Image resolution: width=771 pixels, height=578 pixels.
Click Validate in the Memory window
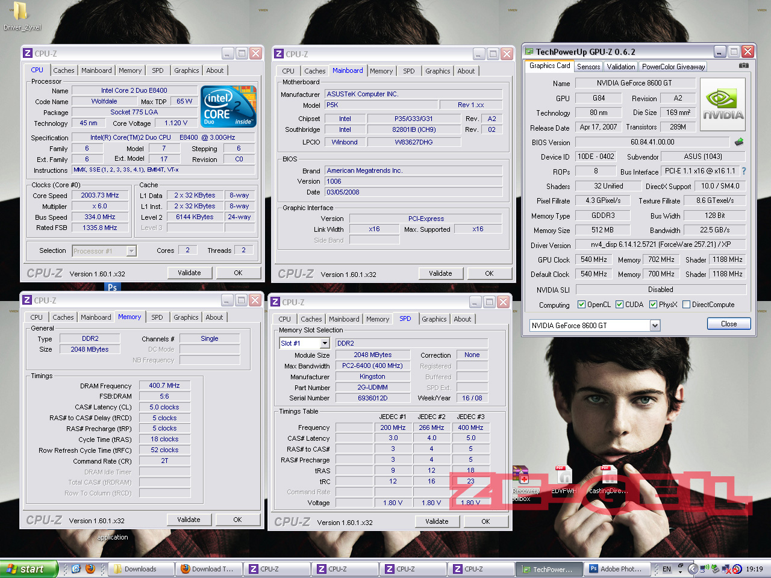tap(189, 520)
